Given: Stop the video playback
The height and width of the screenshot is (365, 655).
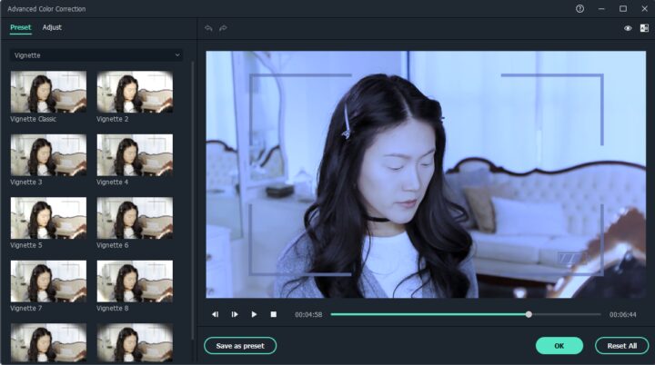Looking at the screenshot, I should click(x=273, y=314).
